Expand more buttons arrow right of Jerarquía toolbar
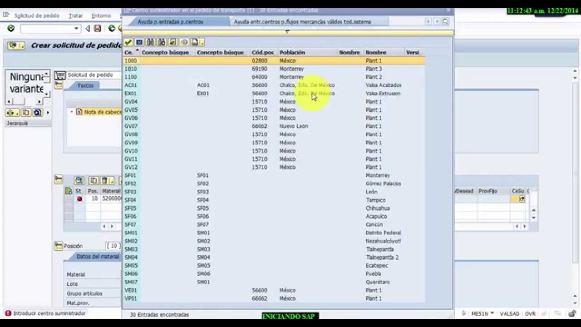The image size is (581, 327). point(48,112)
